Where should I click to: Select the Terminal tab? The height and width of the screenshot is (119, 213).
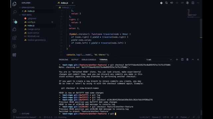(104, 59)
